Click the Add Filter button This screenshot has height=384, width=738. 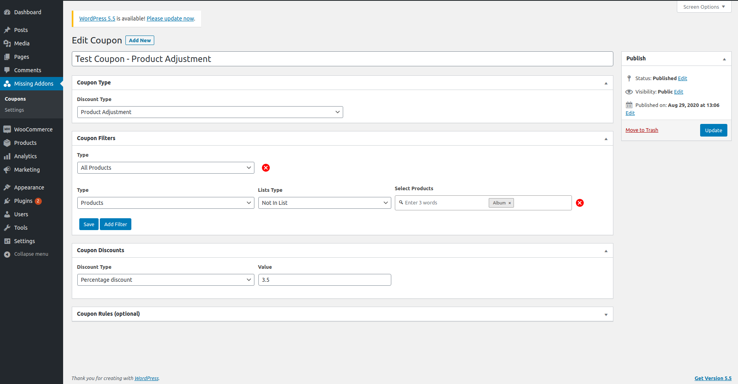116,224
